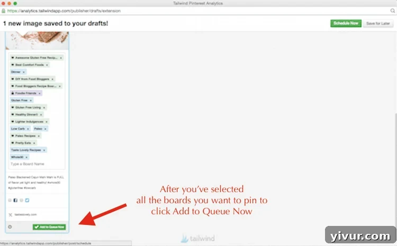Remove the Whole30 board tag
The width and height of the screenshot is (397, 246).
[26, 157]
